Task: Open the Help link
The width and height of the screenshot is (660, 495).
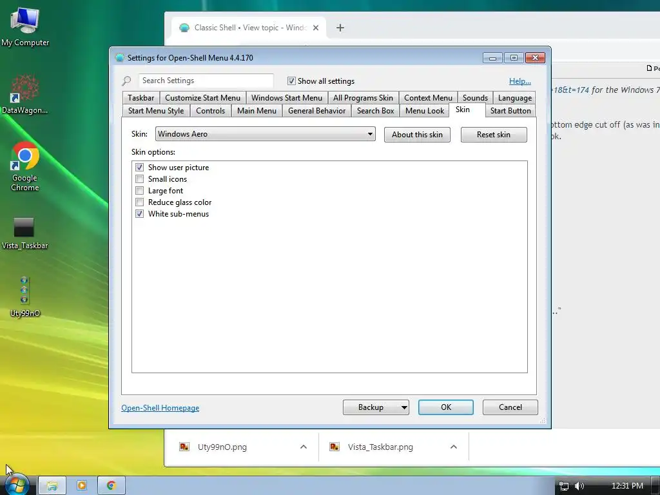Action: pos(520,81)
